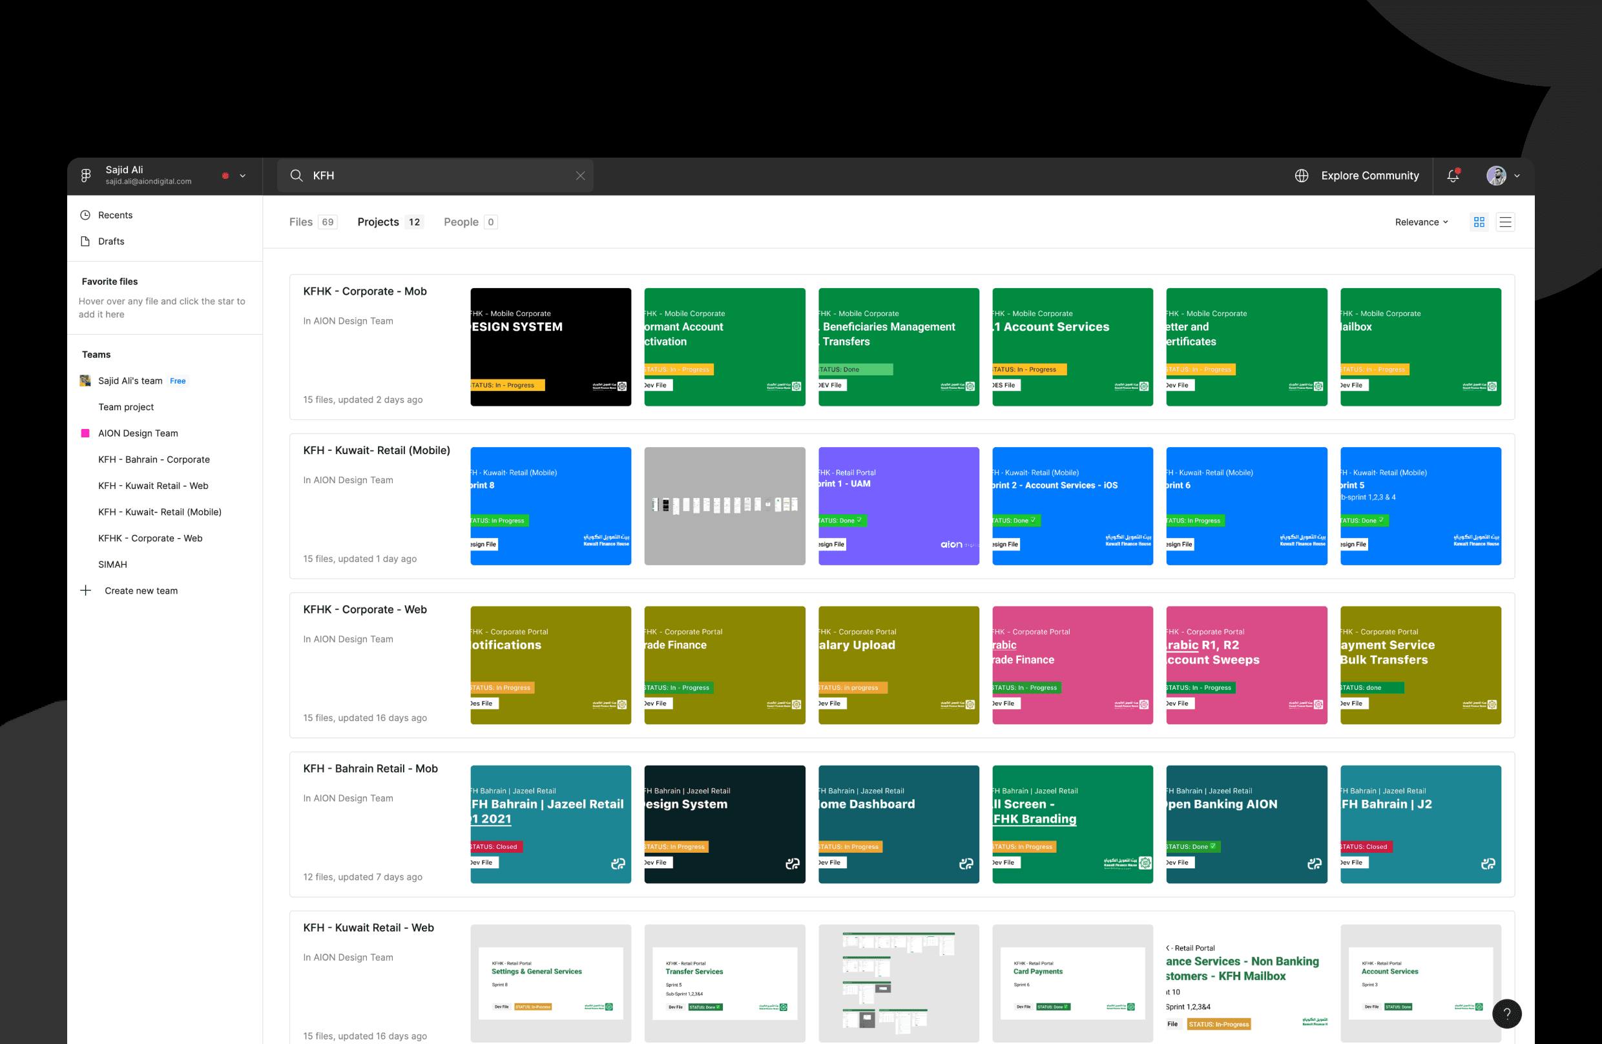Click the user profile avatar
Screen dimensions: 1602x1044
[x=1496, y=176]
